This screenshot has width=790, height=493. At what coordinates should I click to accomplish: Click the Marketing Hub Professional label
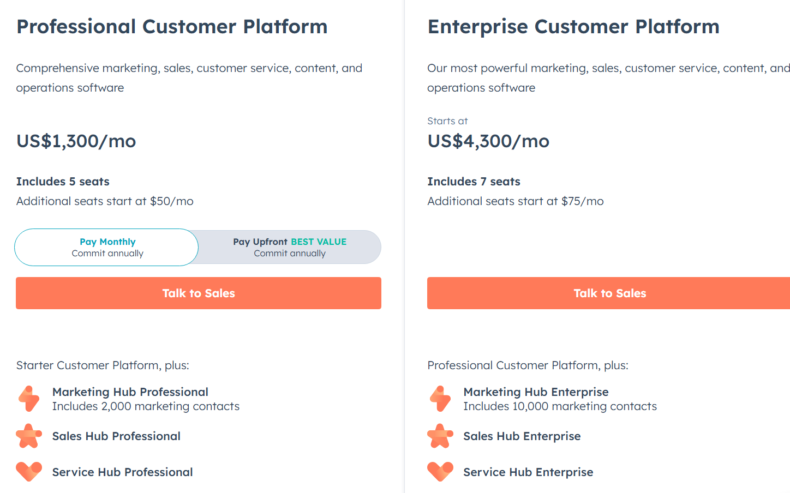point(130,392)
